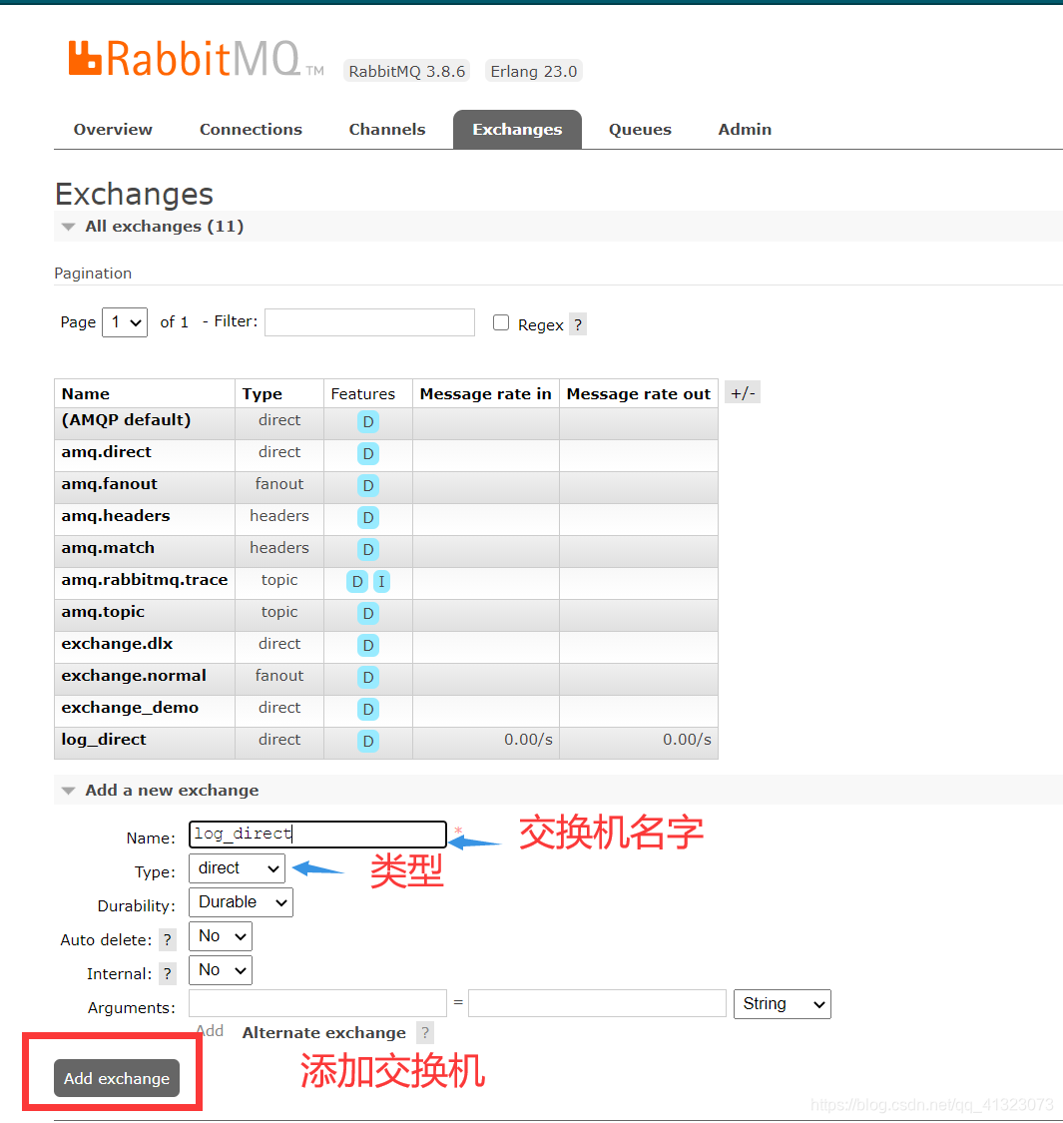Screen dimensions: 1063x1123
Task: Open the (AMQP default) exchange
Action: click(126, 419)
